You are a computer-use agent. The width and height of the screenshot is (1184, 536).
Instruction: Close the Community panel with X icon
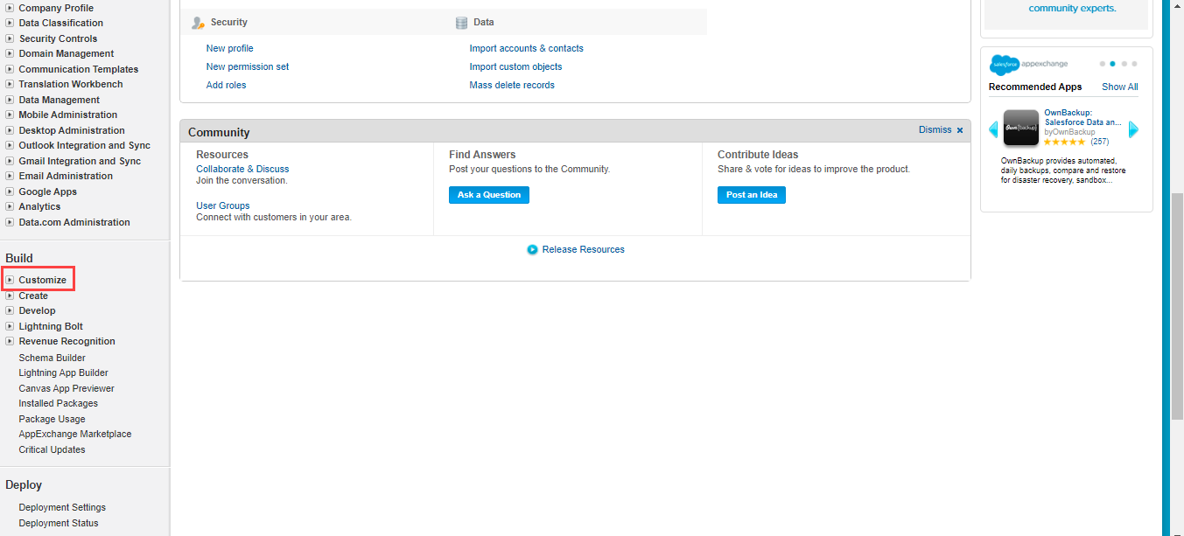[959, 130]
